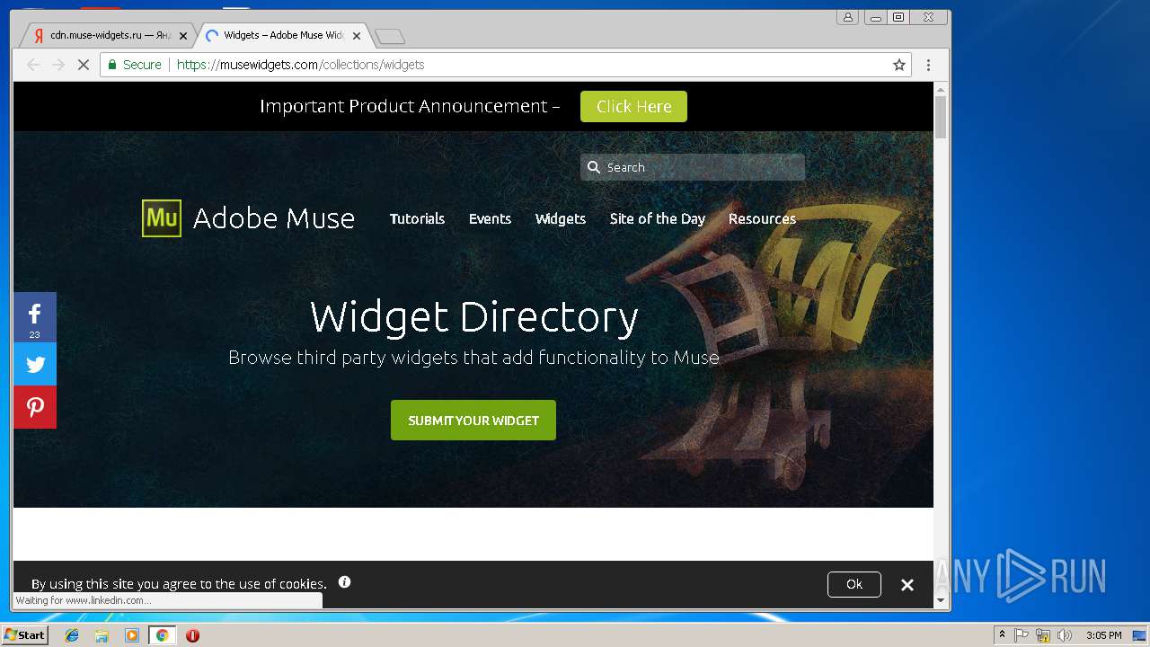The height and width of the screenshot is (647, 1150).
Task: Show hidden system tray icons
Action: (x=1002, y=634)
